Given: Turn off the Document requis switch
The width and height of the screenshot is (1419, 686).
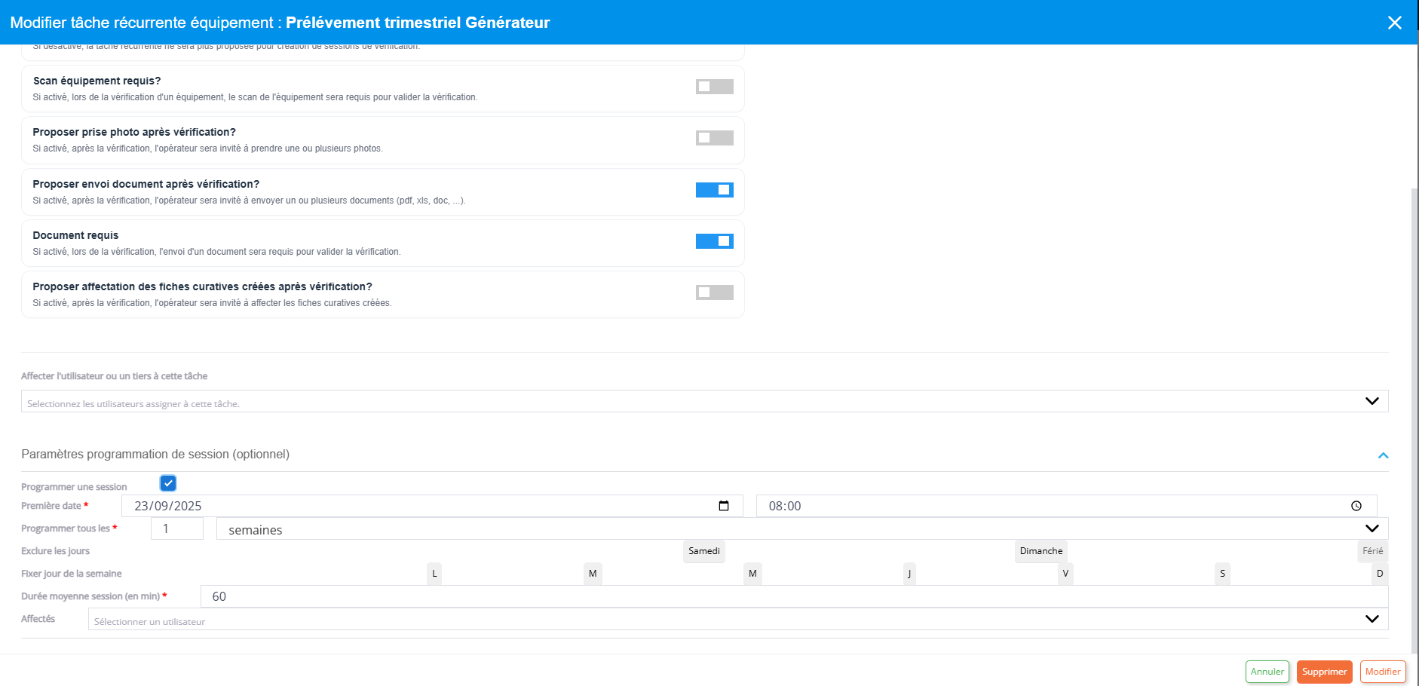Looking at the screenshot, I should 714,241.
